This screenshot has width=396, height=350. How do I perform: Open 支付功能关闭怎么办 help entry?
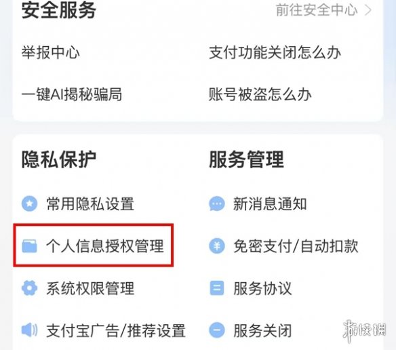275,52
